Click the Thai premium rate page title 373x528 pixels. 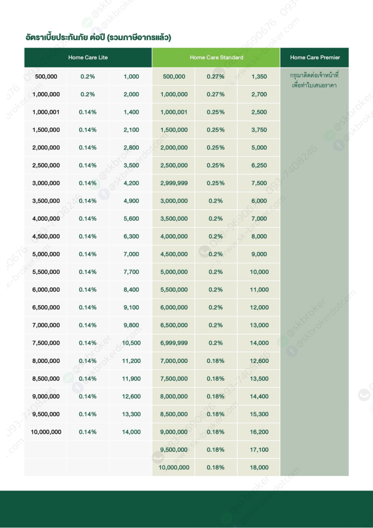98,37
